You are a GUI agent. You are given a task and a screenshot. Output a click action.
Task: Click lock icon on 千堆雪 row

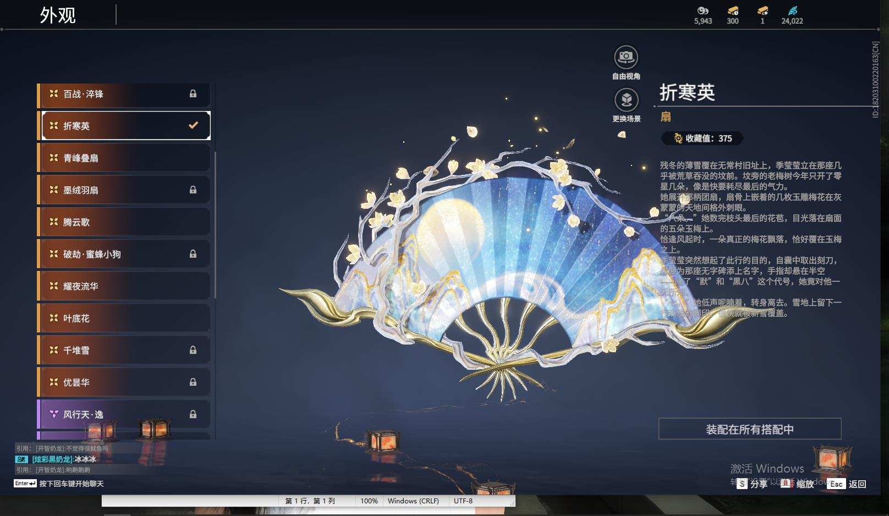193,350
